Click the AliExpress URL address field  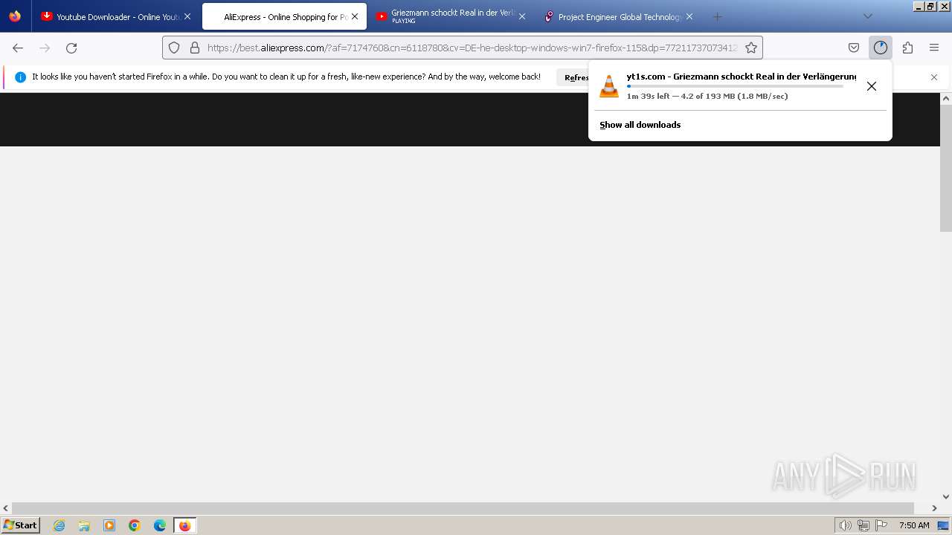coord(472,48)
